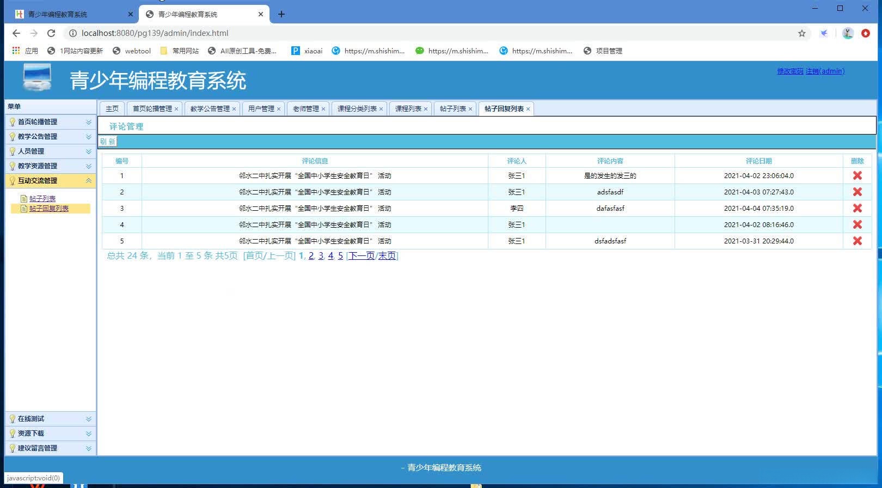Delete the comment dated 2021-03-31
The width and height of the screenshot is (882, 488).
(857, 241)
